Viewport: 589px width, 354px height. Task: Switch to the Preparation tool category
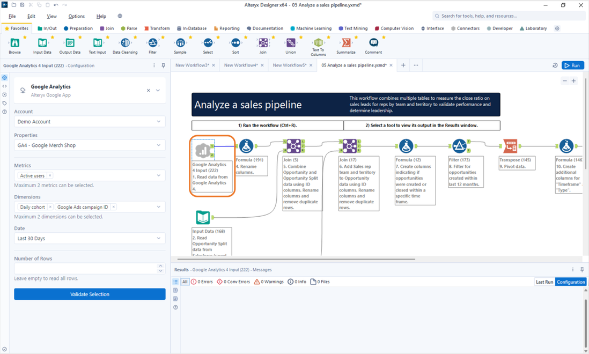(x=78, y=28)
